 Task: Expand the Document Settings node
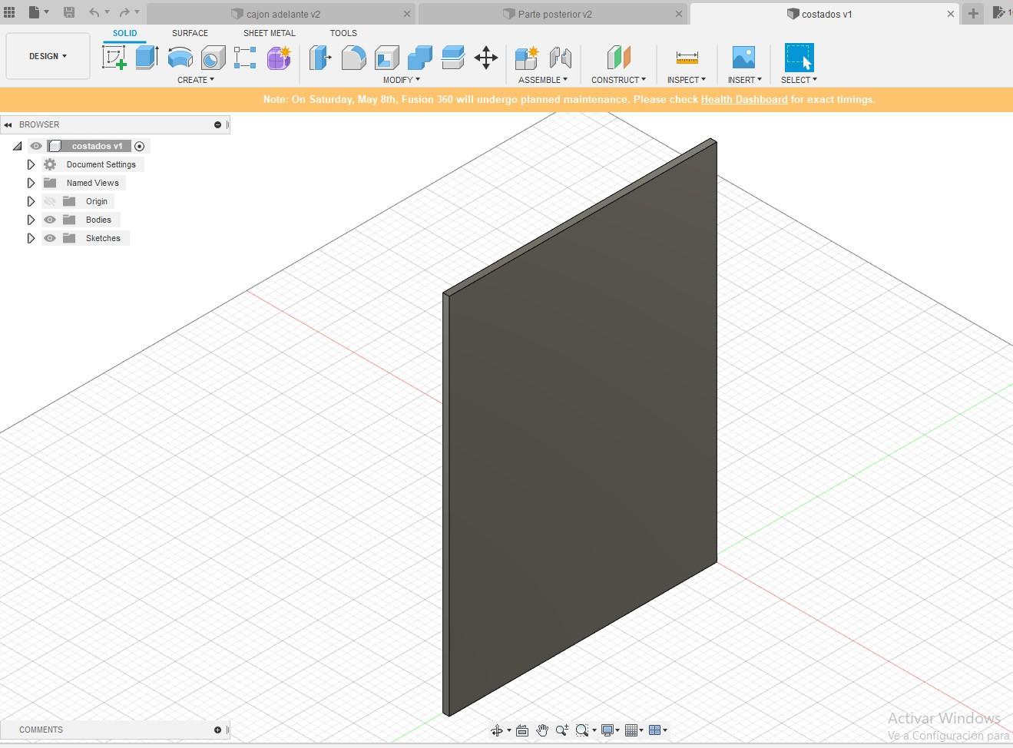(31, 164)
